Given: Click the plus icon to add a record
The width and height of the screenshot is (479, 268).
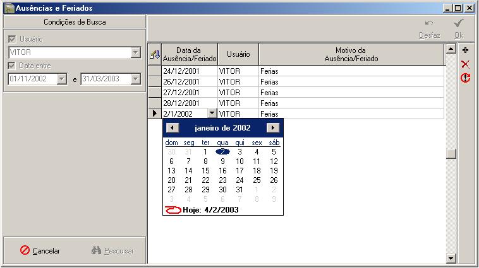Looking at the screenshot, I should coord(465,50).
